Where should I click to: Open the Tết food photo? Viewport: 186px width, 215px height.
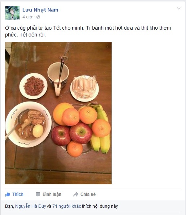pos(58,113)
